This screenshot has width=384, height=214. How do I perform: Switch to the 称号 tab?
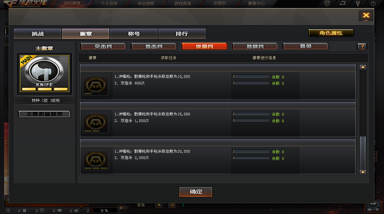pos(134,34)
